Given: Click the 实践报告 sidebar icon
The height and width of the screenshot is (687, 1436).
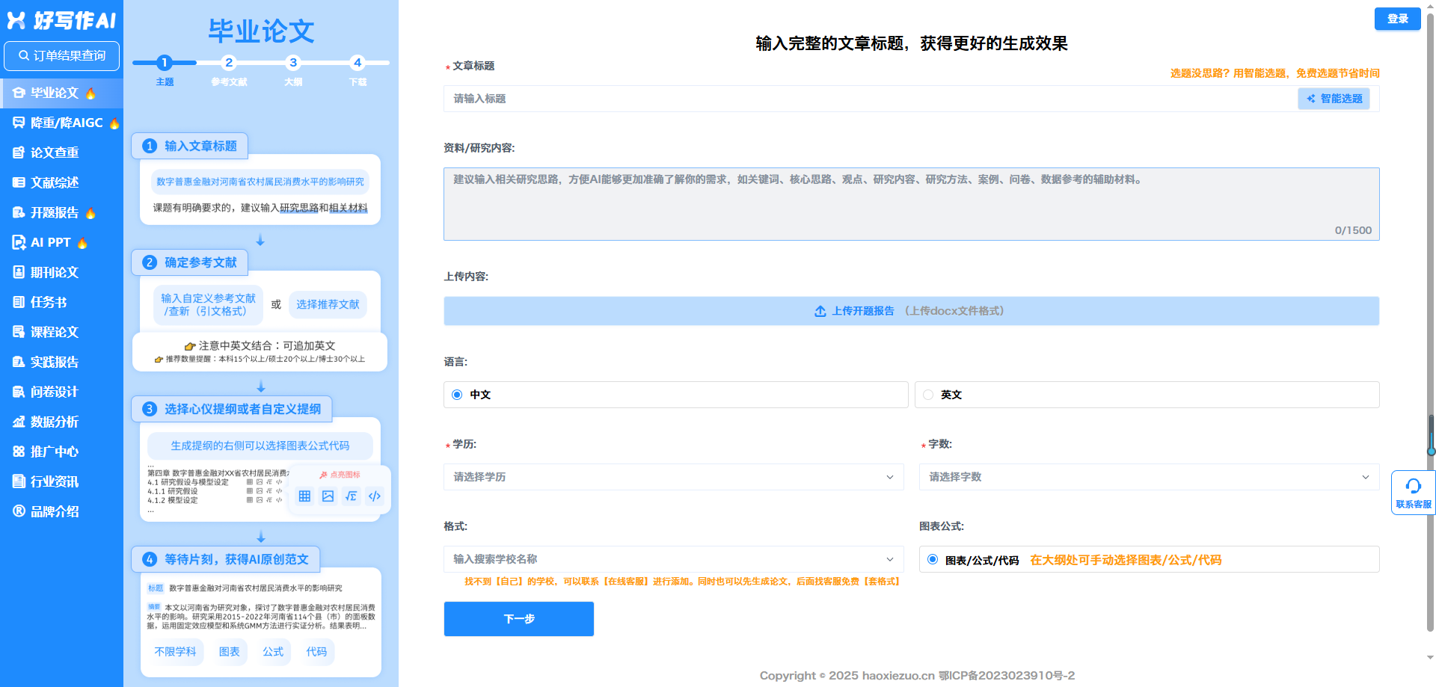Looking at the screenshot, I should (x=19, y=362).
